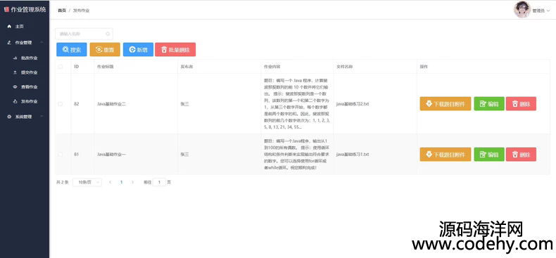Click 下载题目附件 for Java基础作业二

pyautogui.click(x=446, y=104)
